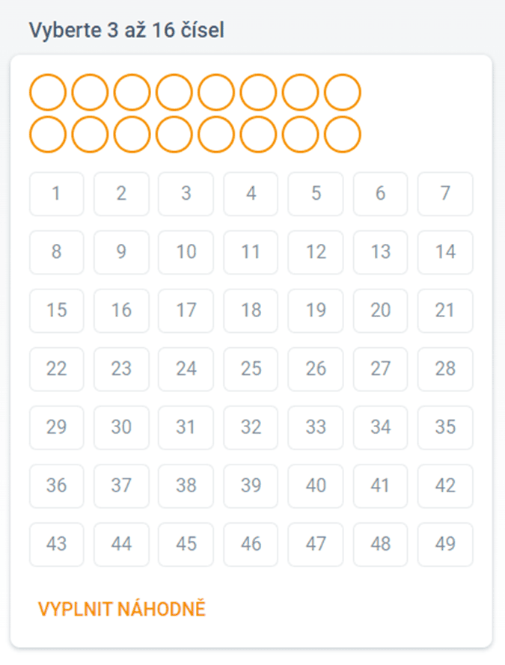The height and width of the screenshot is (665, 505).
Task: Pick number 38 tile
Action: (x=186, y=486)
